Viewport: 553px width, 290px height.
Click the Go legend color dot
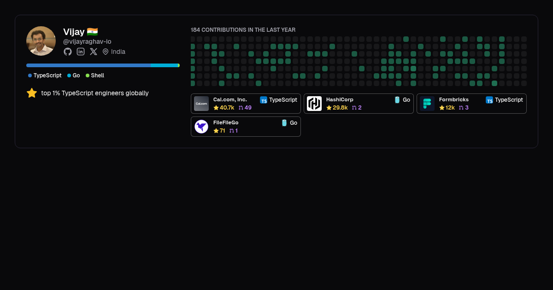(x=69, y=75)
